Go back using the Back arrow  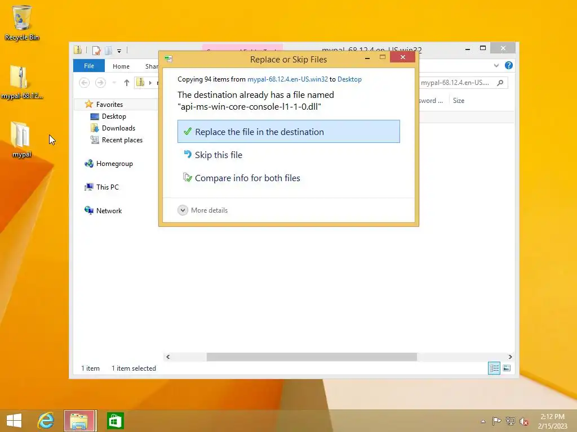85,83
